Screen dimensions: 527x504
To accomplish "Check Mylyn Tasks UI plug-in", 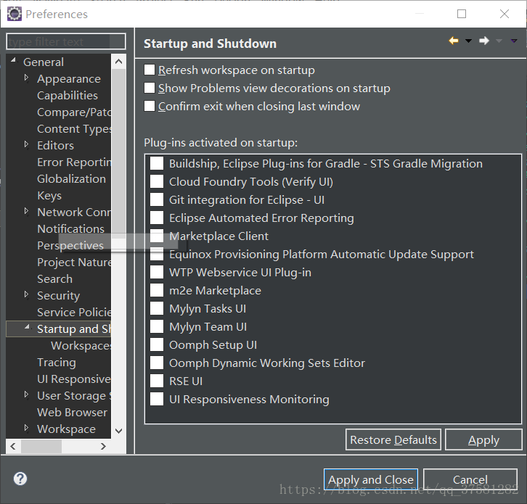I will (x=157, y=309).
